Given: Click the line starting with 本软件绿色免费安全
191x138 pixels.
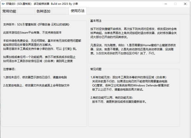Looking at the screenshot, I should point(42,41).
